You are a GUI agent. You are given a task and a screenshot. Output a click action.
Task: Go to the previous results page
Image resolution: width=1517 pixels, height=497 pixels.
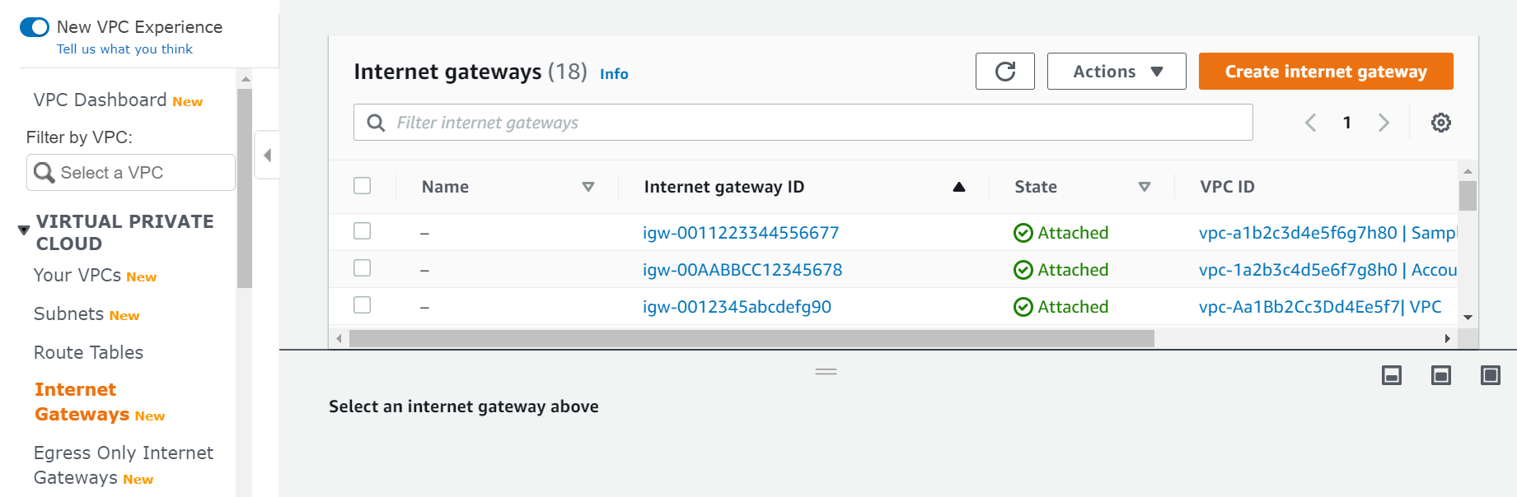click(x=1310, y=122)
